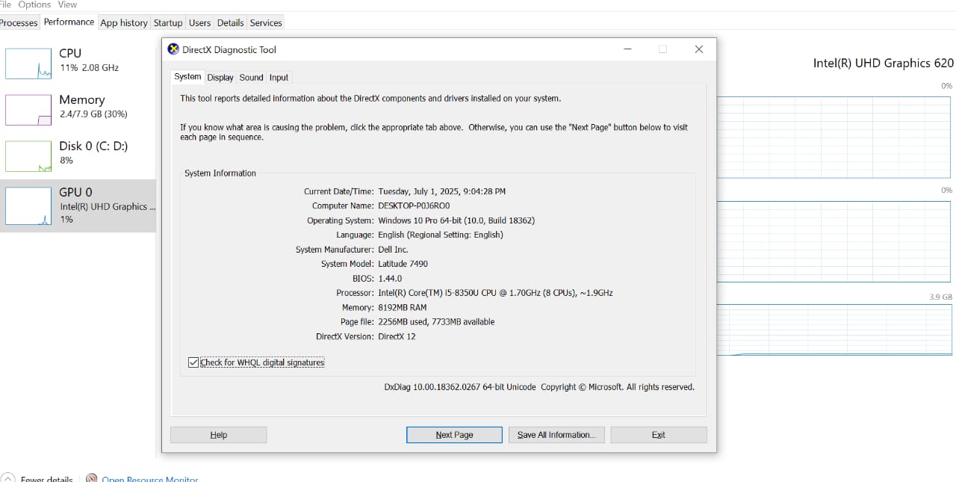The width and height of the screenshot is (956, 482).
Task: Go to Next Page in DxDiag
Action: pyautogui.click(x=454, y=435)
